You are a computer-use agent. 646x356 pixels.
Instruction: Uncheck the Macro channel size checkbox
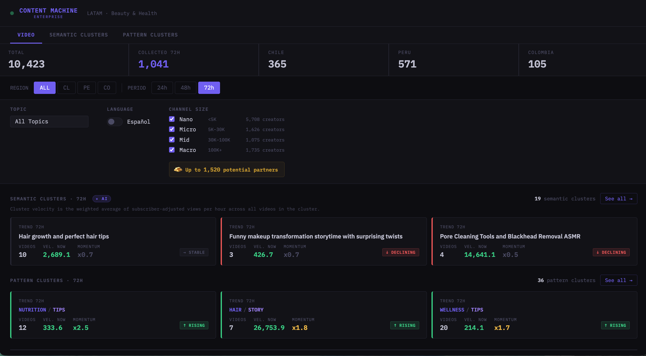point(172,150)
